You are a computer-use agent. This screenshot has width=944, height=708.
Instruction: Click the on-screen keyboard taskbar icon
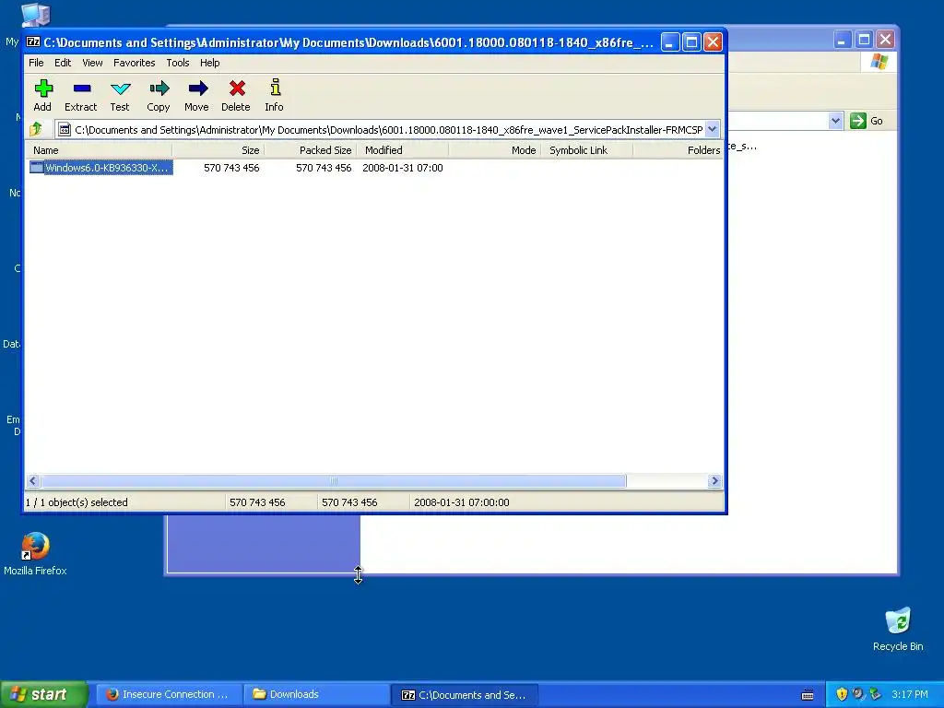click(808, 695)
